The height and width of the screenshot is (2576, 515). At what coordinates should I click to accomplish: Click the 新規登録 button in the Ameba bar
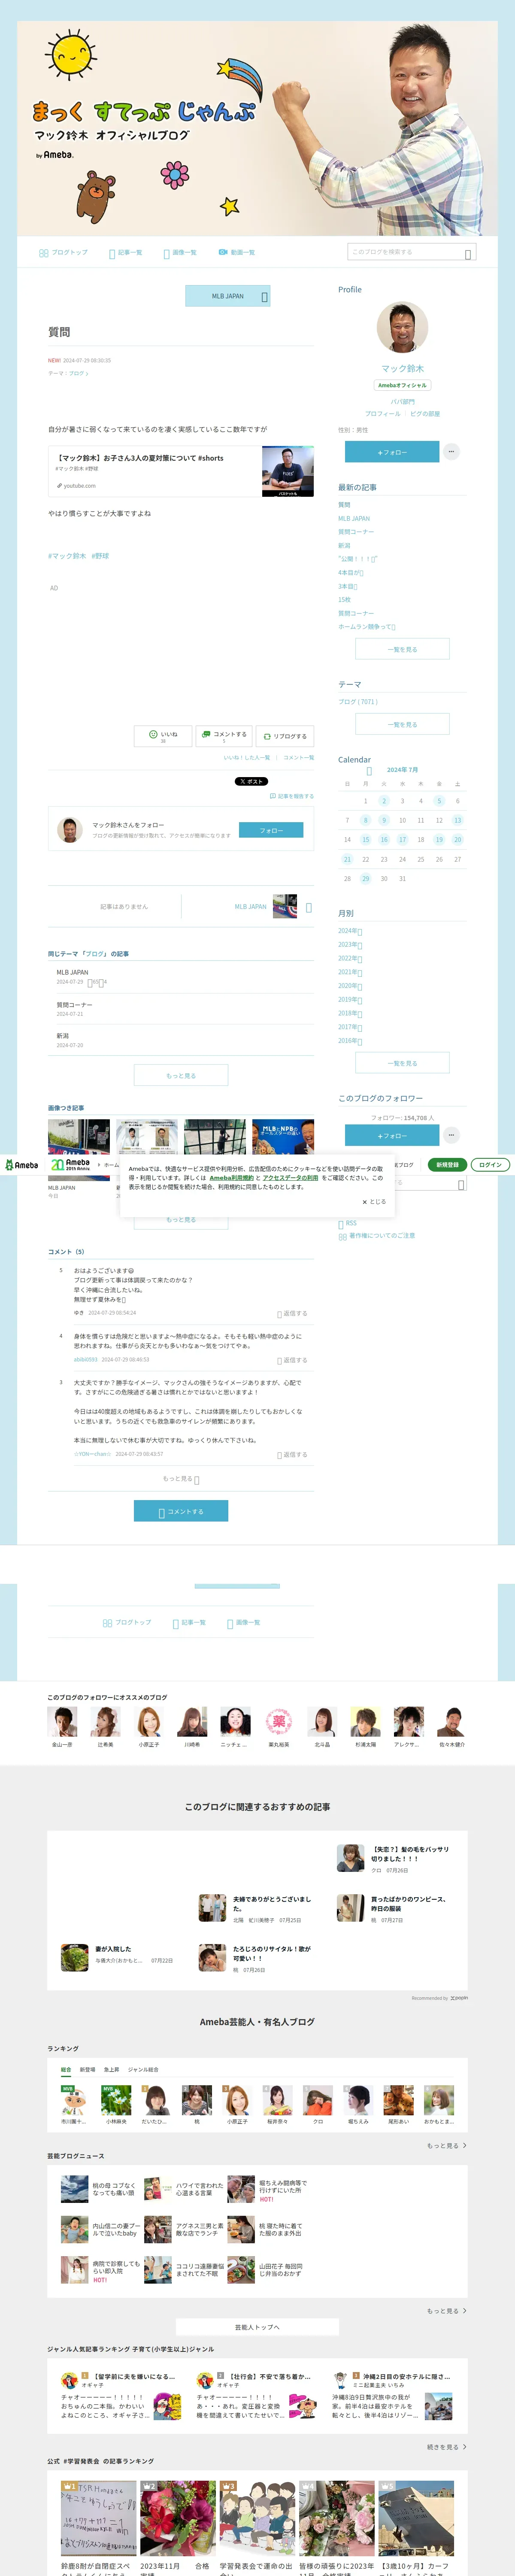[x=447, y=1165]
